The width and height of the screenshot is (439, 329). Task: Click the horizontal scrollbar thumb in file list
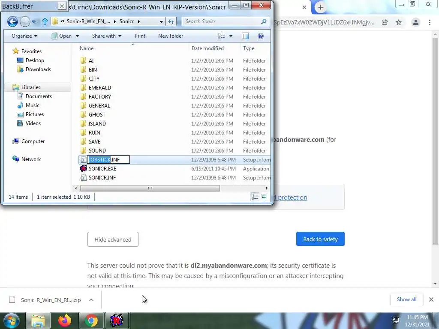coord(150,188)
